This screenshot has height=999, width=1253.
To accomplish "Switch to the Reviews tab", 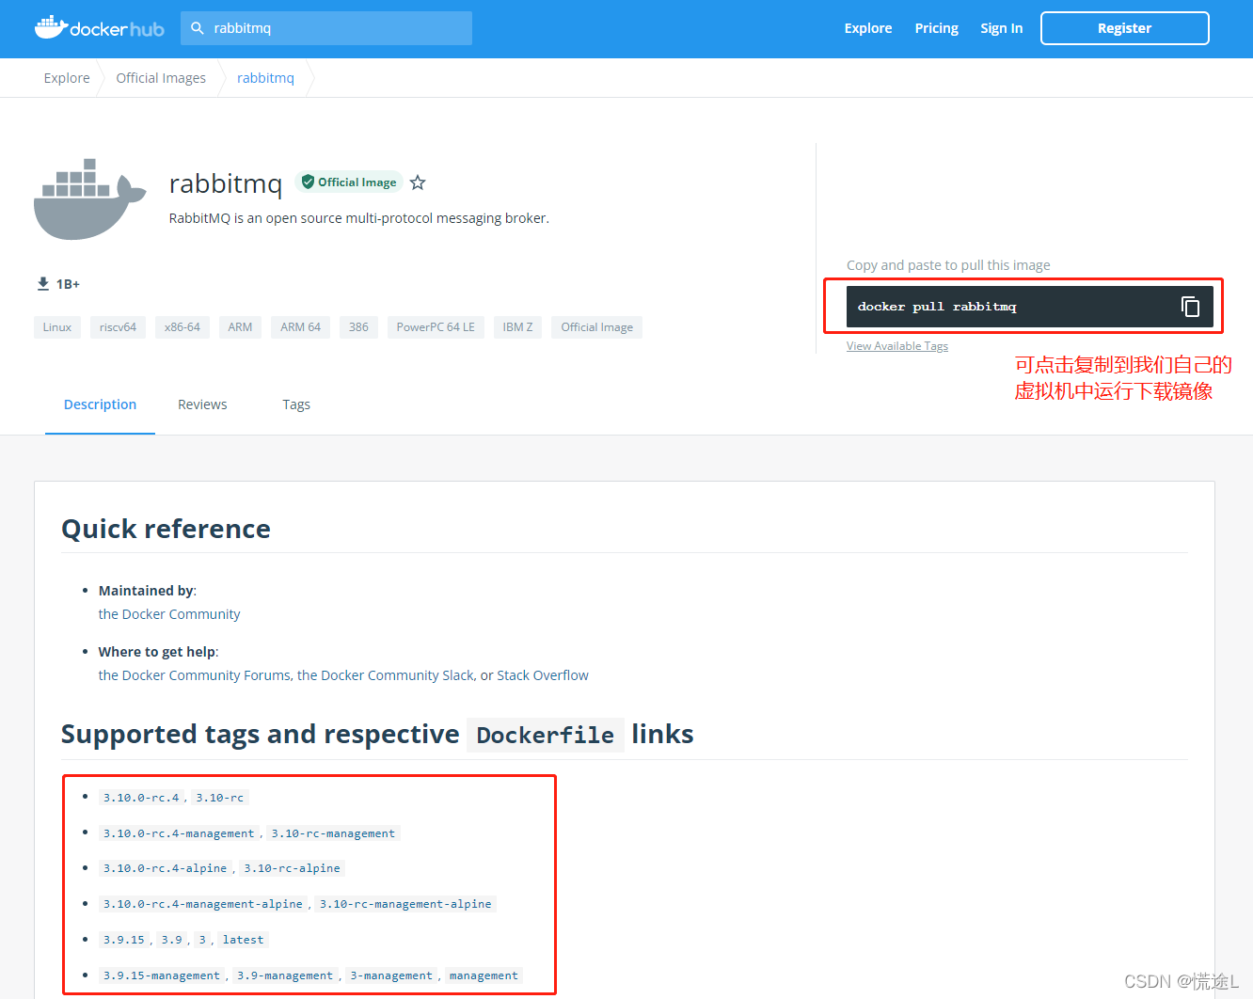I will (202, 404).
